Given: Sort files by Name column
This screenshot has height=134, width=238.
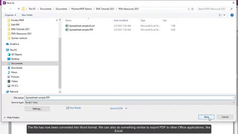Looking at the screenshot, I should (68, 20).
